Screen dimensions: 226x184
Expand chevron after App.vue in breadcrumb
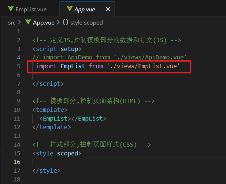(x=58, y=22)
